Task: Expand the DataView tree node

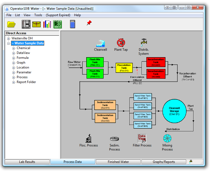Action: point(13,53)
